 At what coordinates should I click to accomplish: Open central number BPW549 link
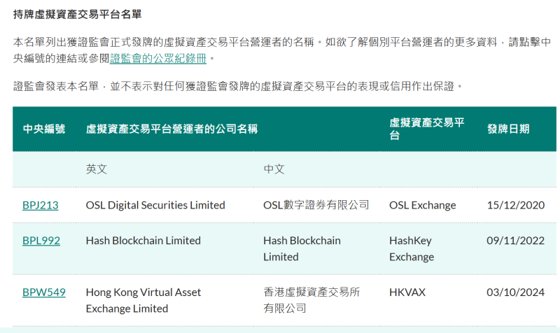coord(44,292)
